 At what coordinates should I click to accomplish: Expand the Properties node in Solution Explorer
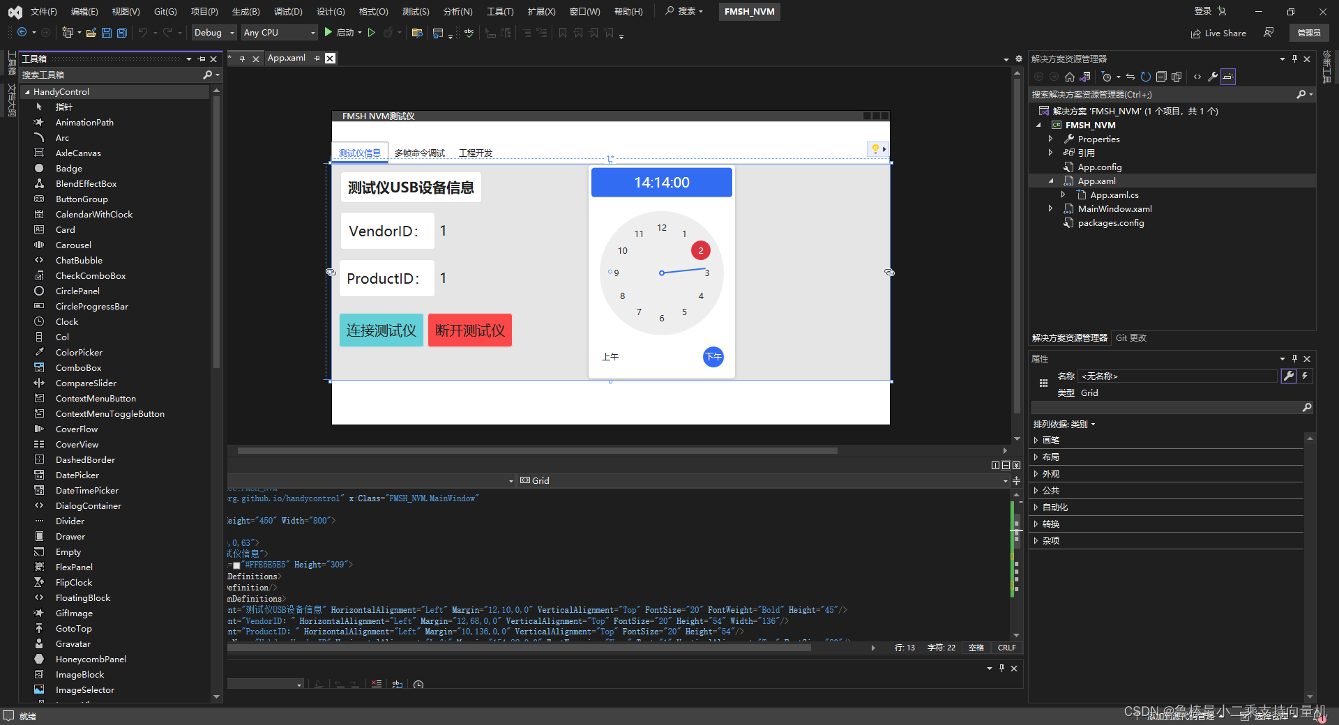pos(1050,139)
